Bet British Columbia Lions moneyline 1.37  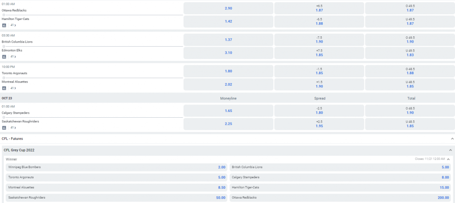228,40
